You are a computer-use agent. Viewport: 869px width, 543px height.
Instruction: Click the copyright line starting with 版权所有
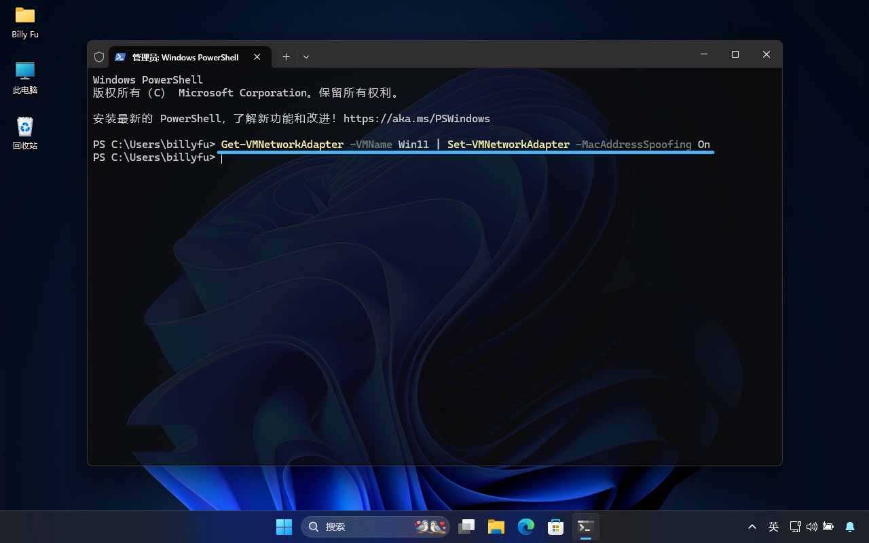247,93
